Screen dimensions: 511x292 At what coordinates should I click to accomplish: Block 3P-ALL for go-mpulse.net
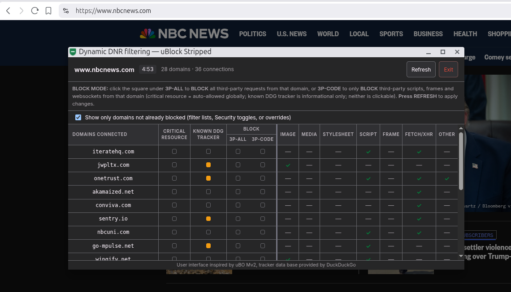coord(238,246)
